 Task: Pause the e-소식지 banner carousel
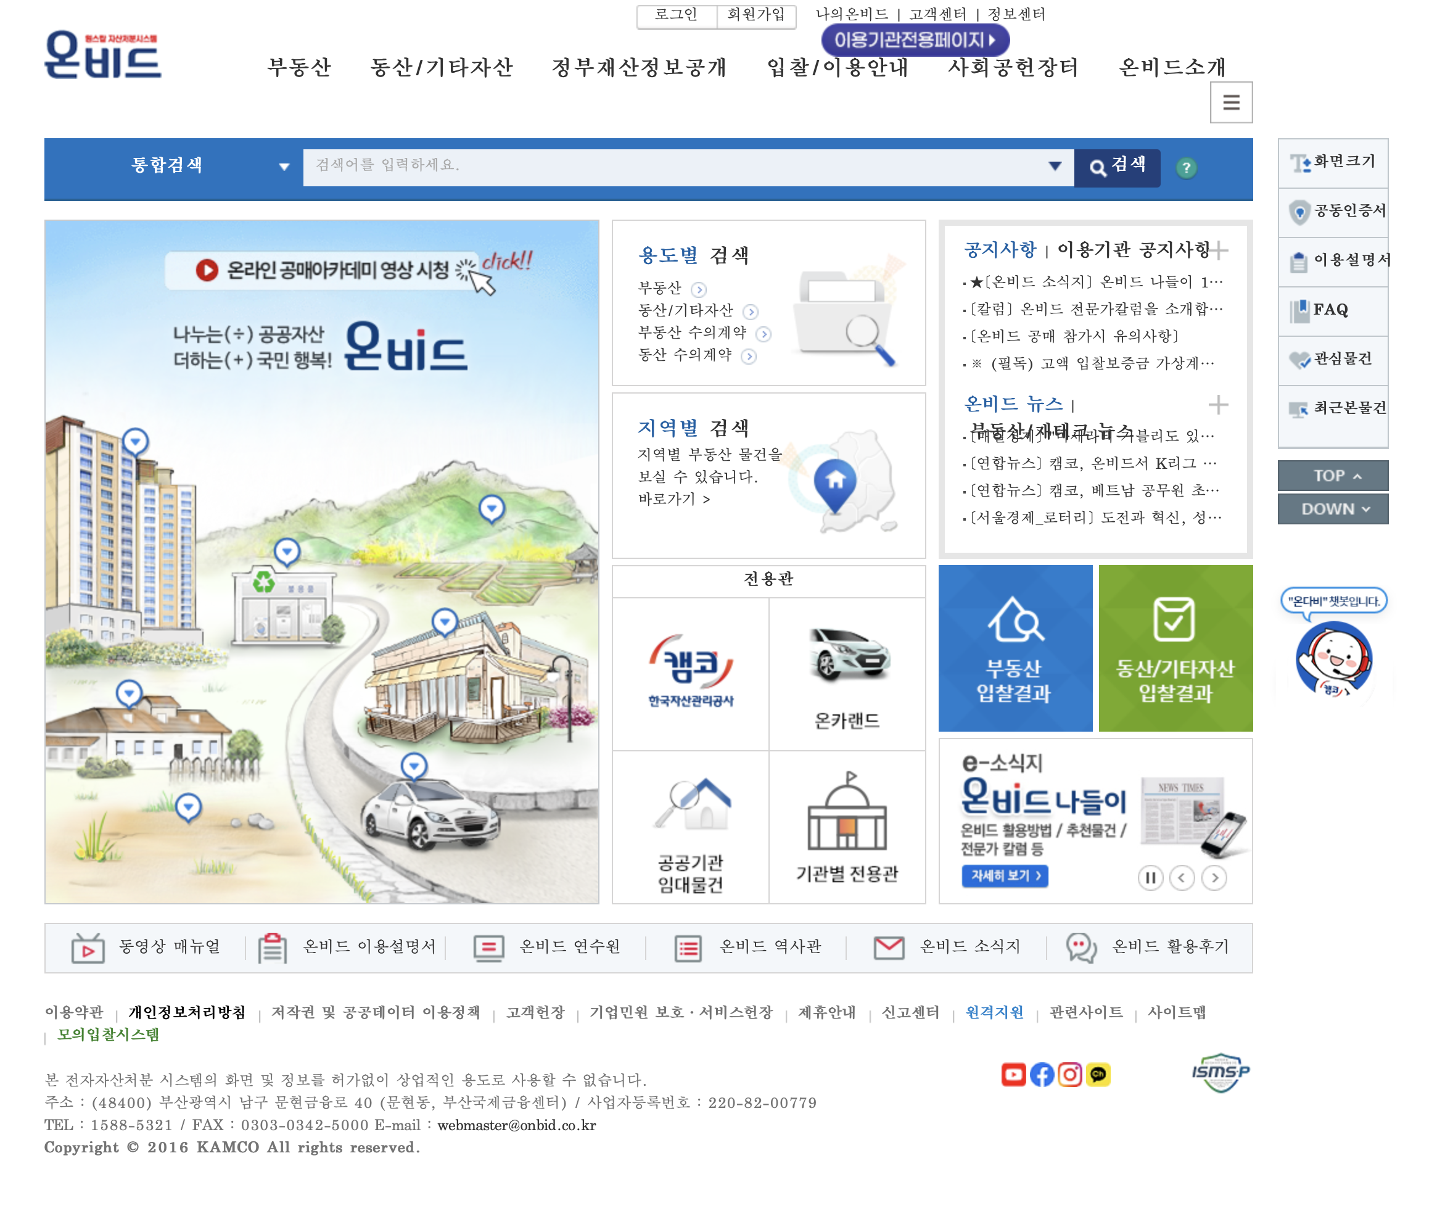tap(1151, 877)
